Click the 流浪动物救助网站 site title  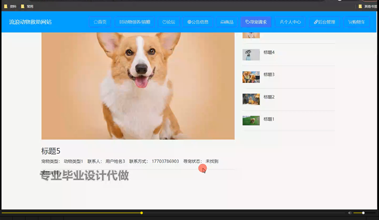point(30,22)
